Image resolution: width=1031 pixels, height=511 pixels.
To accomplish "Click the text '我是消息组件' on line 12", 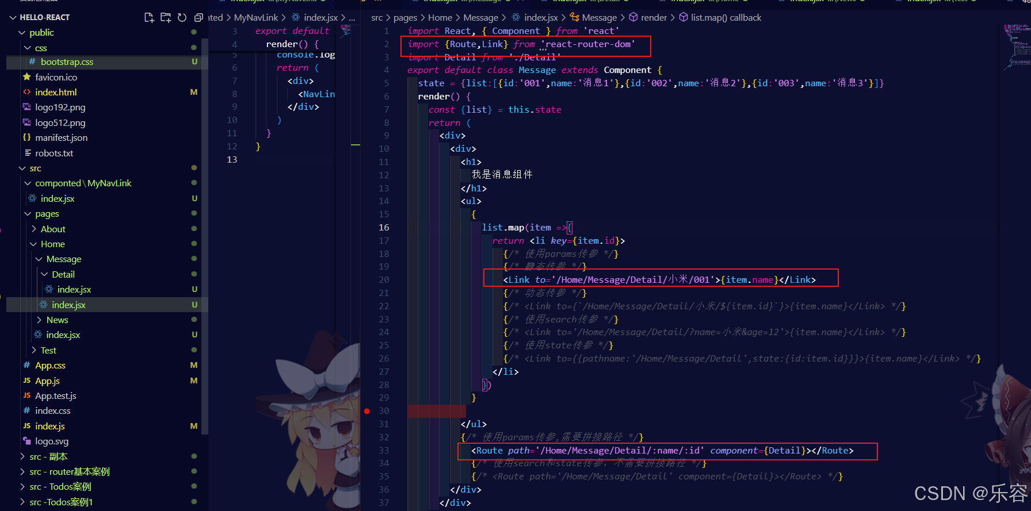I will (502, 175).
